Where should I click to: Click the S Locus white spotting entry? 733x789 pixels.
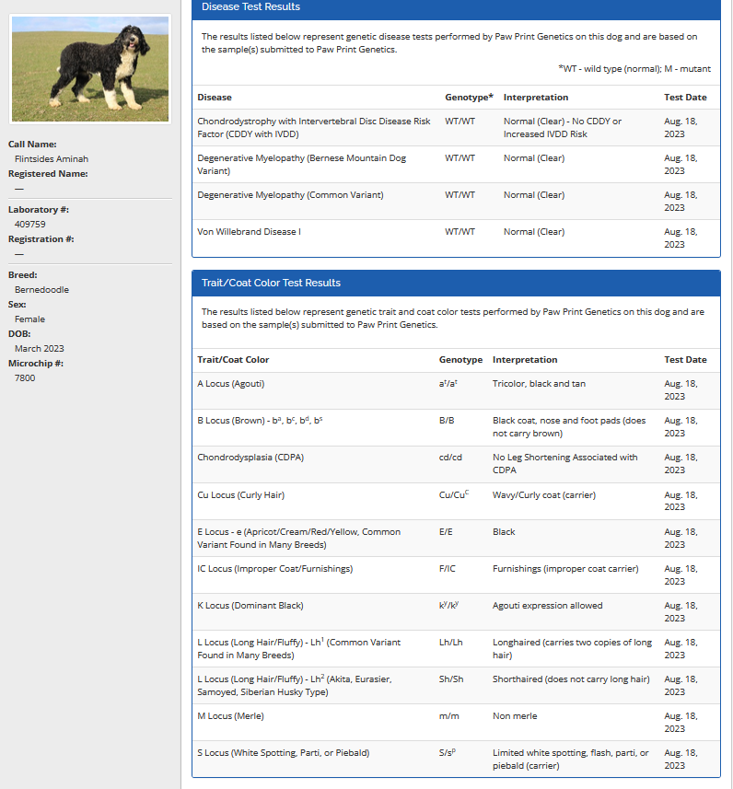[283, 753]
